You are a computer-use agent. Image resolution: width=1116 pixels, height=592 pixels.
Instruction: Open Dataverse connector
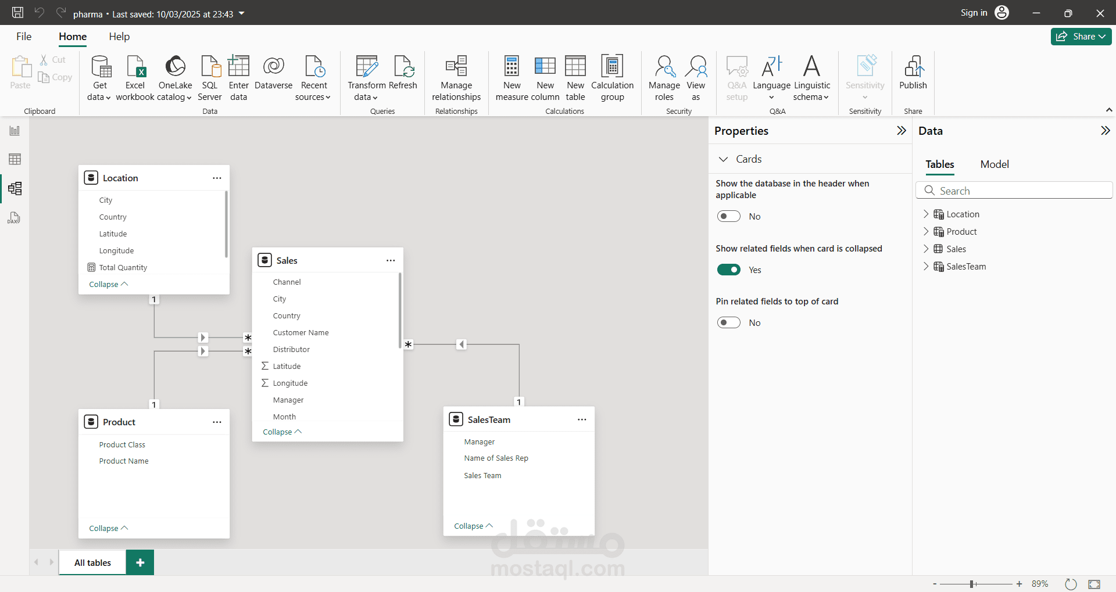click(x=273, y=73)
